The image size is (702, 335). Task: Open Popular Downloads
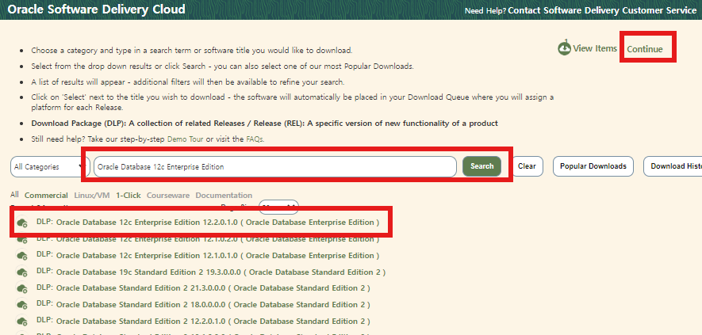click(x=593, y=166)
